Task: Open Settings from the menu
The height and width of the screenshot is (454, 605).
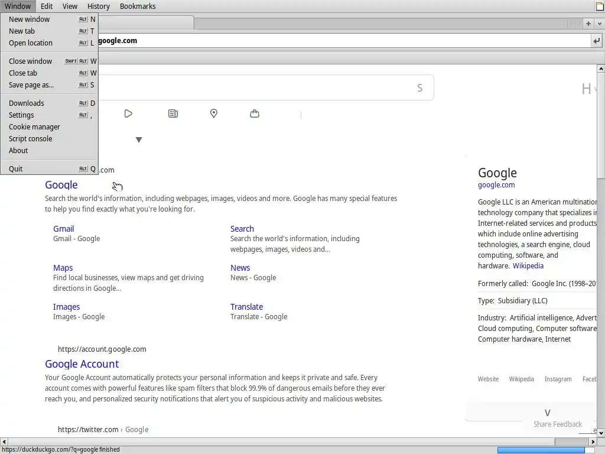Action: pyautogui.click(x=50, y=115)
